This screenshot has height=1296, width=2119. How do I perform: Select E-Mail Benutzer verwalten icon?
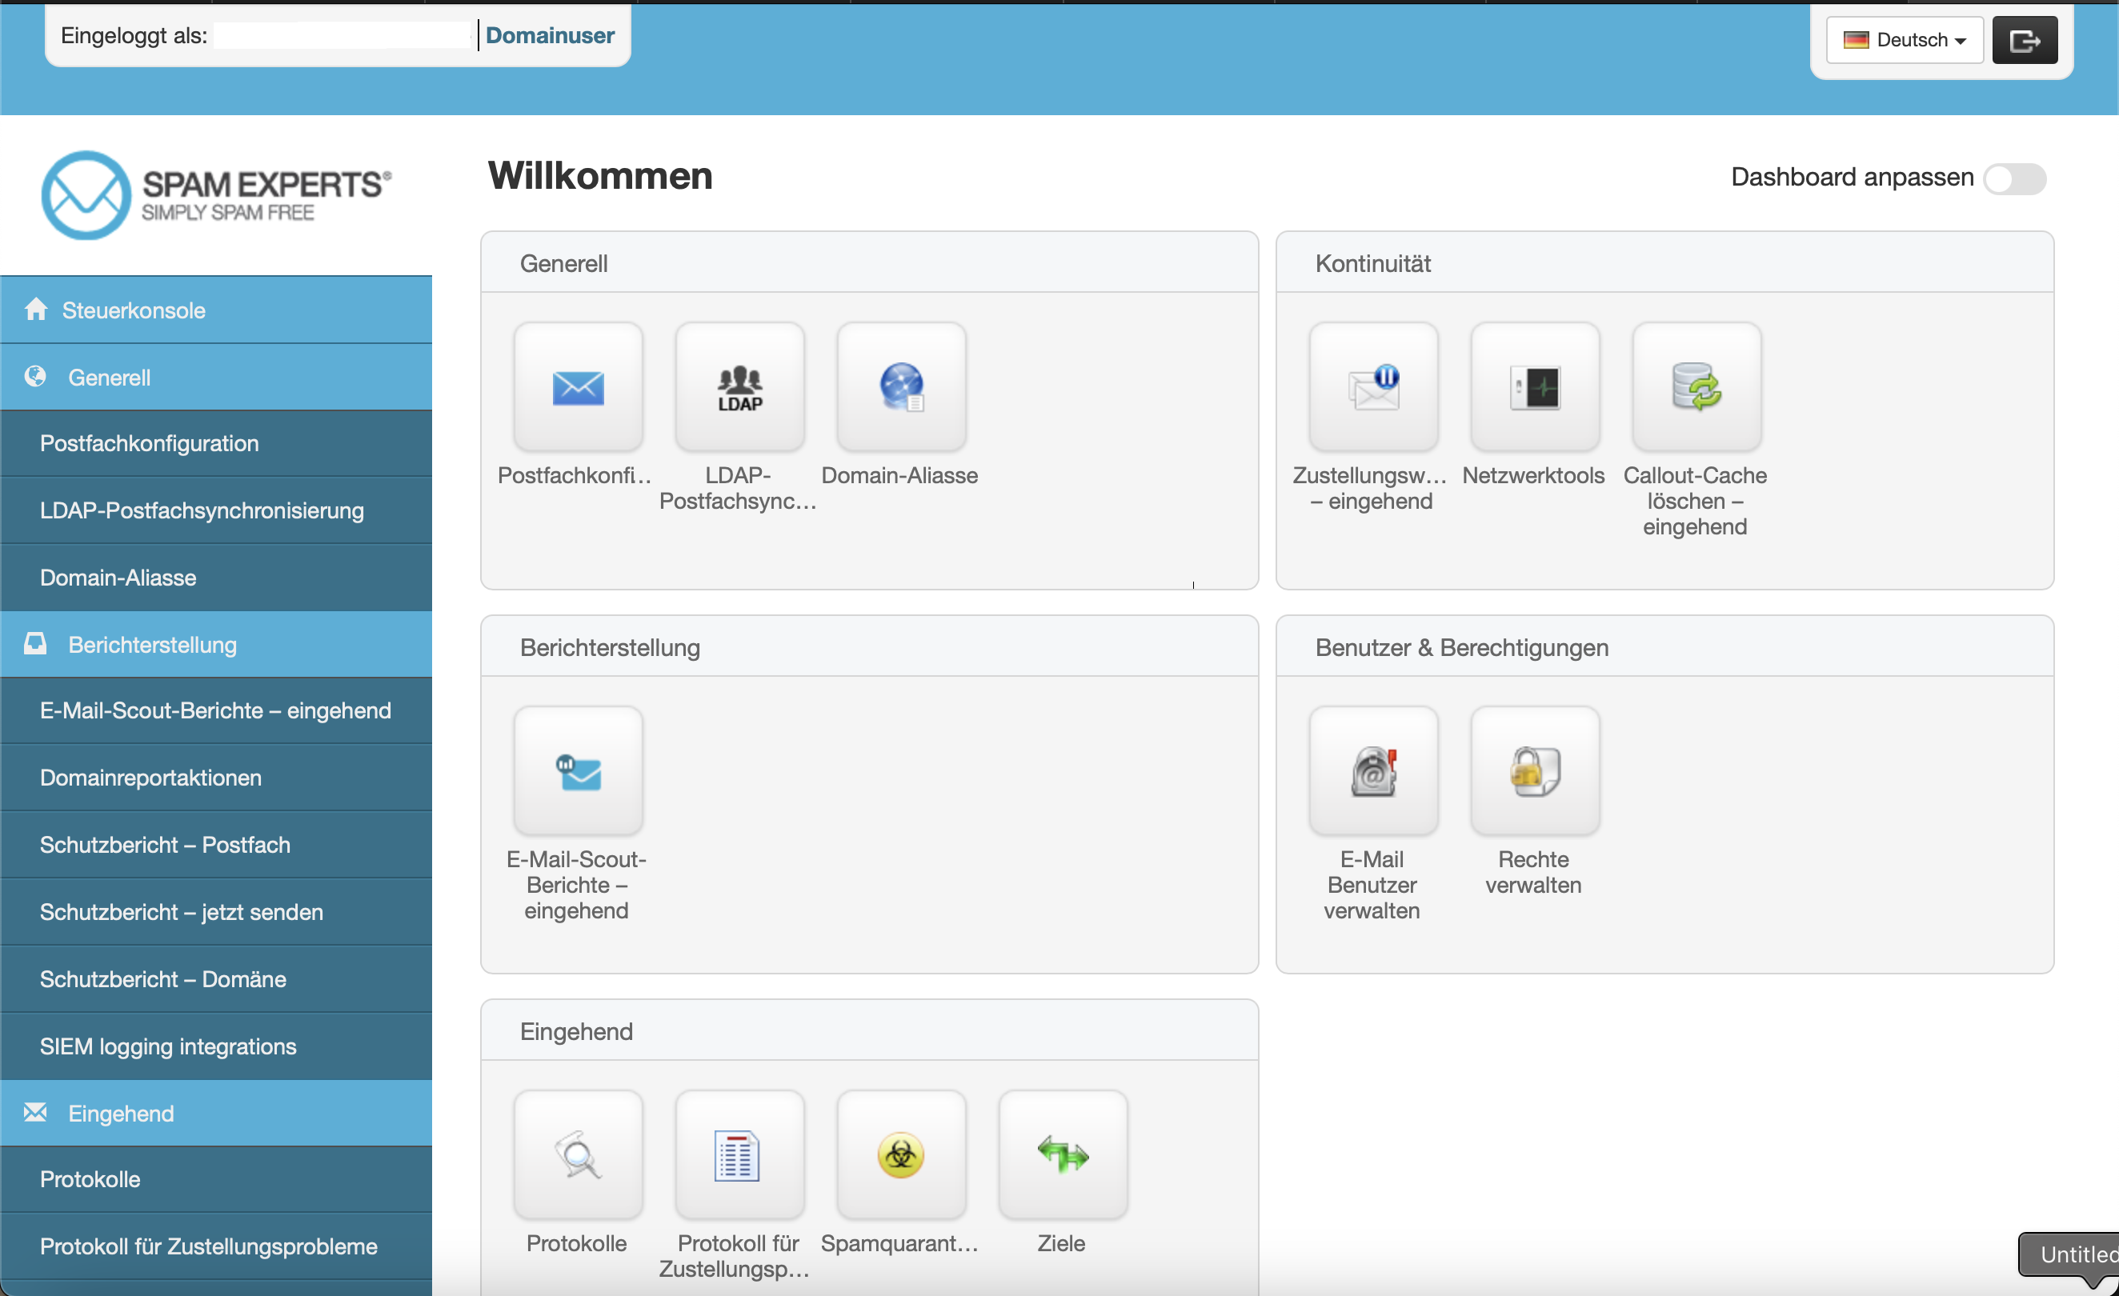pyautogui.click(x=1371, y=770)
